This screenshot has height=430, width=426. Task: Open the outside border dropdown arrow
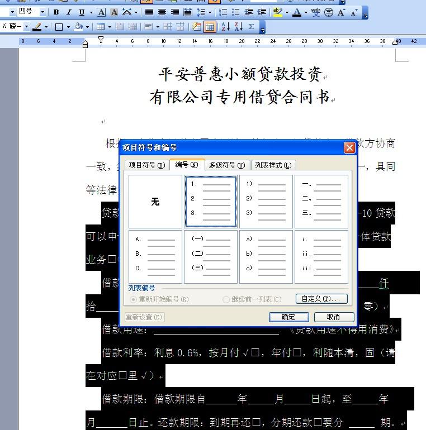click(68, 27)
